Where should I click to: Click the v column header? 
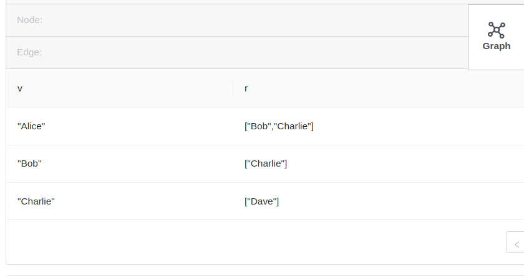pos(20,88)
